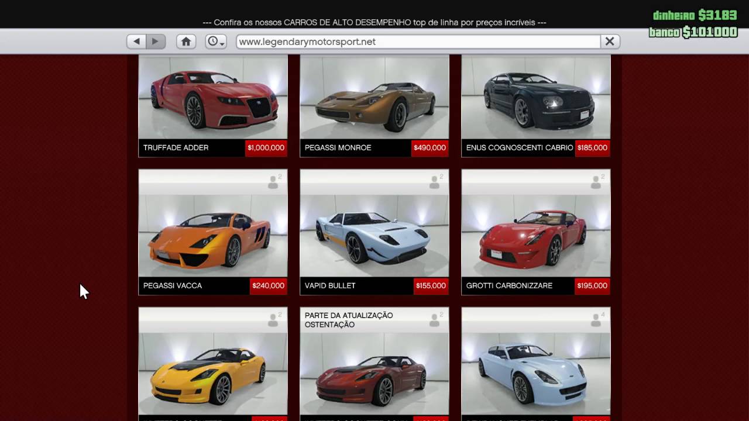This screenshot has width=749, height=421.
Task: Click the ENUS COGNOSCENTI CABRIO name label
Action: pyautogui.click(x=519, y=148)
